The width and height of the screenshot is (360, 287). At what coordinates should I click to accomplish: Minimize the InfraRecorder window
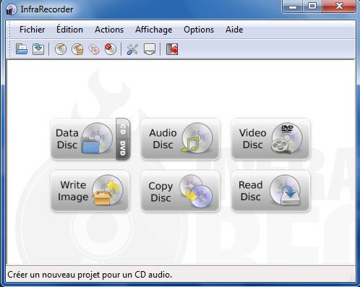[x=292, y=6]
